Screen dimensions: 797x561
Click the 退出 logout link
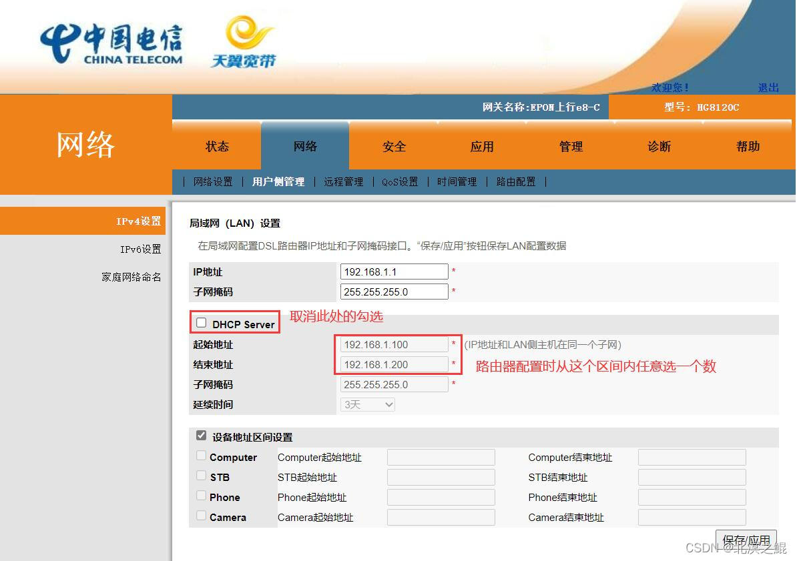[x=768, y=87]
